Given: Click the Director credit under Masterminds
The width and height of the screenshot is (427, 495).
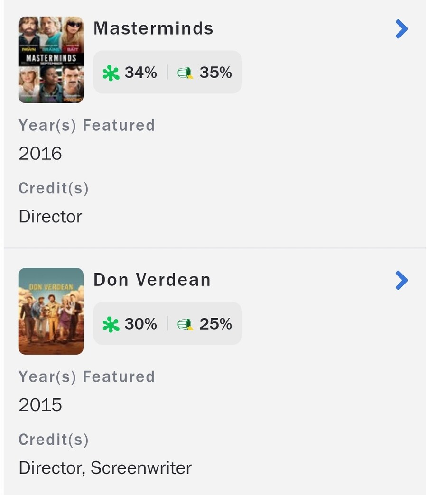Looking at the screenshot, I should (x=50, y=217).
